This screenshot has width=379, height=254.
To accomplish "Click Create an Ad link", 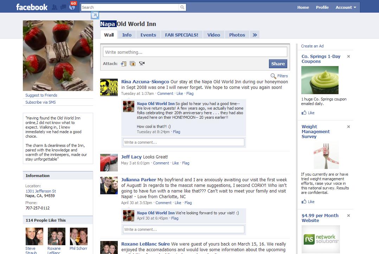I will [x=312, y=46].
